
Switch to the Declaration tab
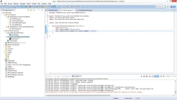pyautogui.click(x=66, y=76)
